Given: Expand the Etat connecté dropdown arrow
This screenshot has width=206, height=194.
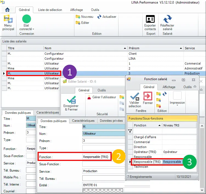Looking at the screenshot, I should tap(33, 29).
